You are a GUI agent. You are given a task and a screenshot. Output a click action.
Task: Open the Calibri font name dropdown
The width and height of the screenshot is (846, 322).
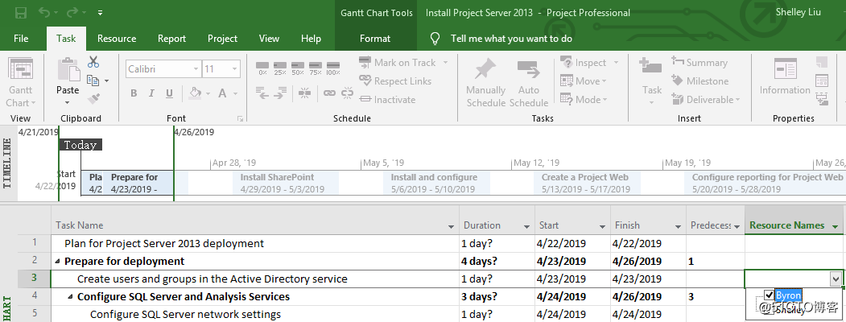(196, 69)
